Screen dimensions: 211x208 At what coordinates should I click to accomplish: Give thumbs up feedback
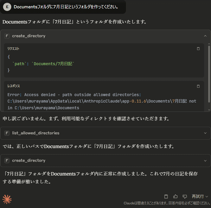click(175, 196)
